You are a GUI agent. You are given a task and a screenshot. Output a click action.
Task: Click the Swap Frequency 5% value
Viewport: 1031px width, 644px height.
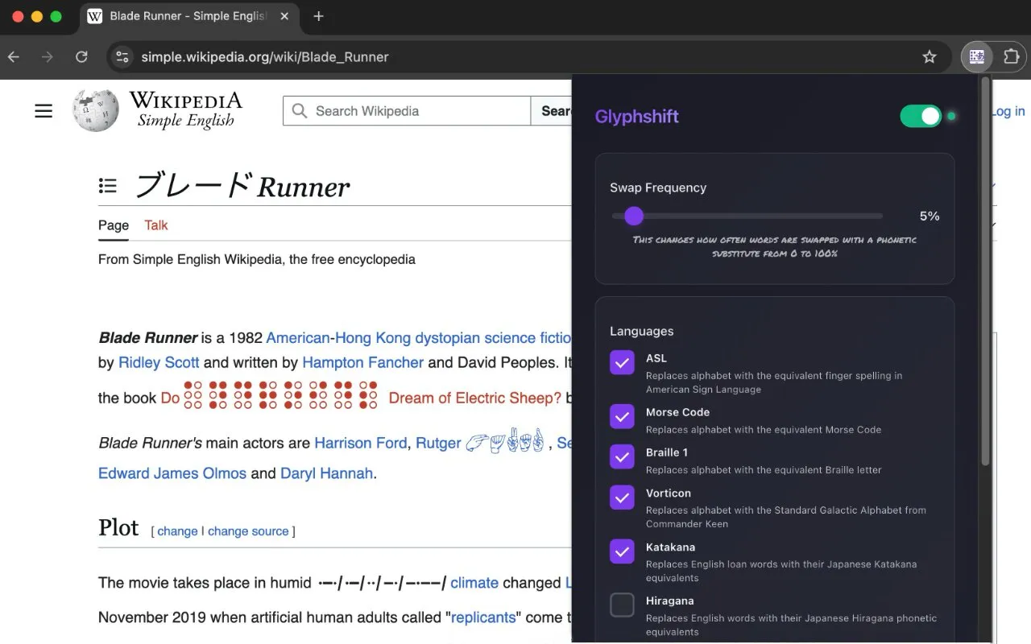(930, 216)
